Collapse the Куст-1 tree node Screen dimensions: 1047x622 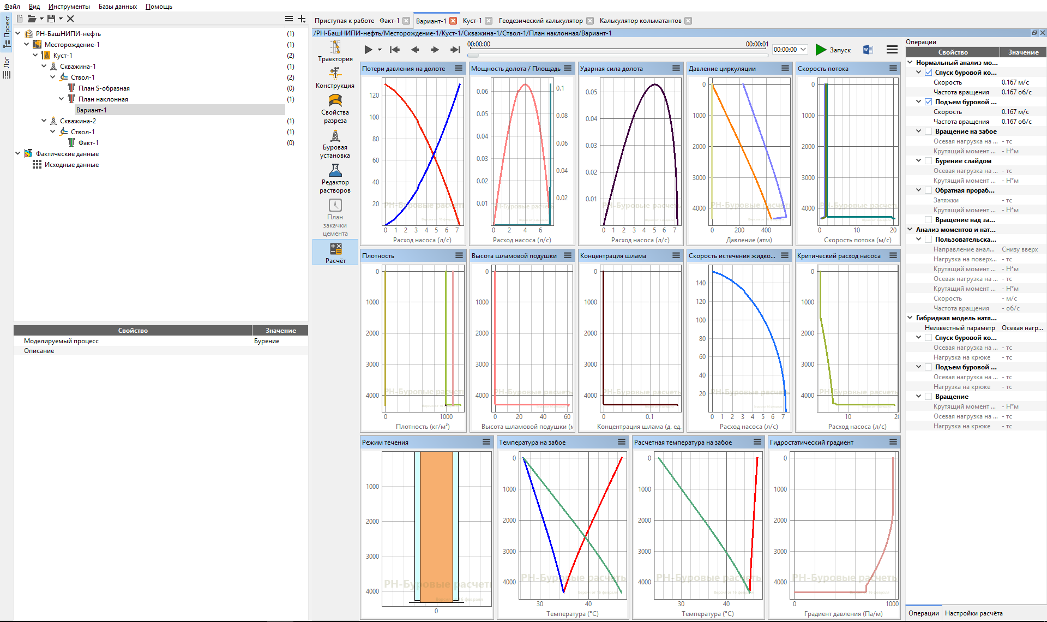click(x=35, y=55)
